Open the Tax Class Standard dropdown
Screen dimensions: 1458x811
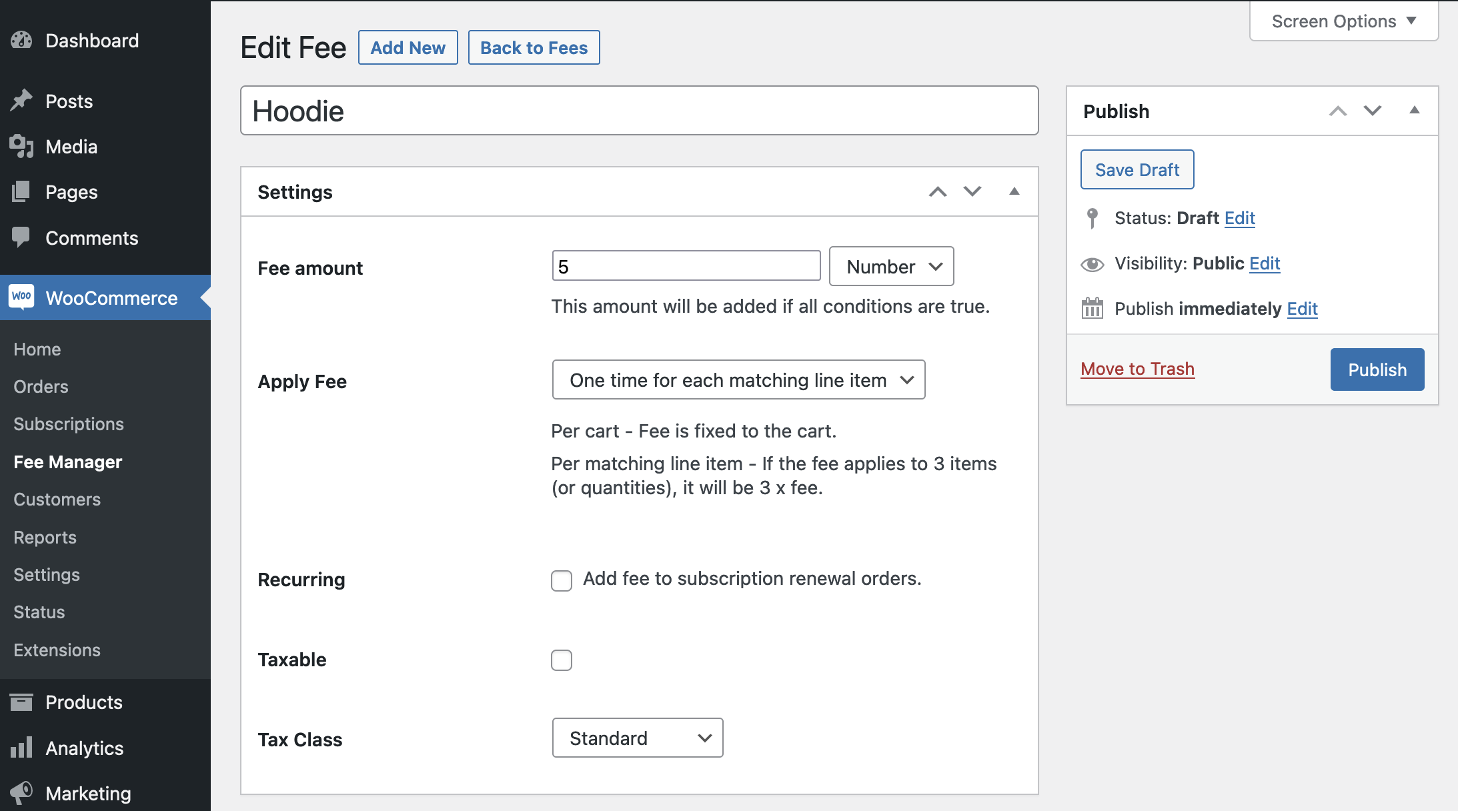(x=638, y=738)
